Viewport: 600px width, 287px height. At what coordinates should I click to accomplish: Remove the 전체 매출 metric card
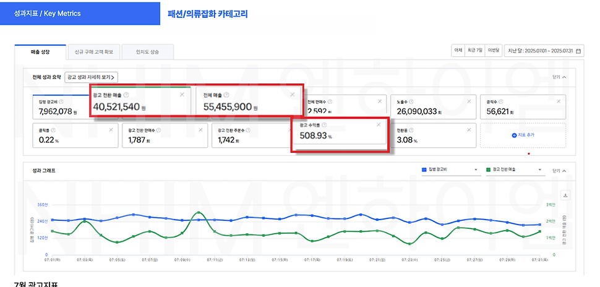pos(293,95)
